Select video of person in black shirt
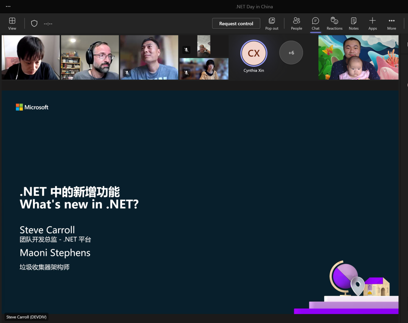 31,57
